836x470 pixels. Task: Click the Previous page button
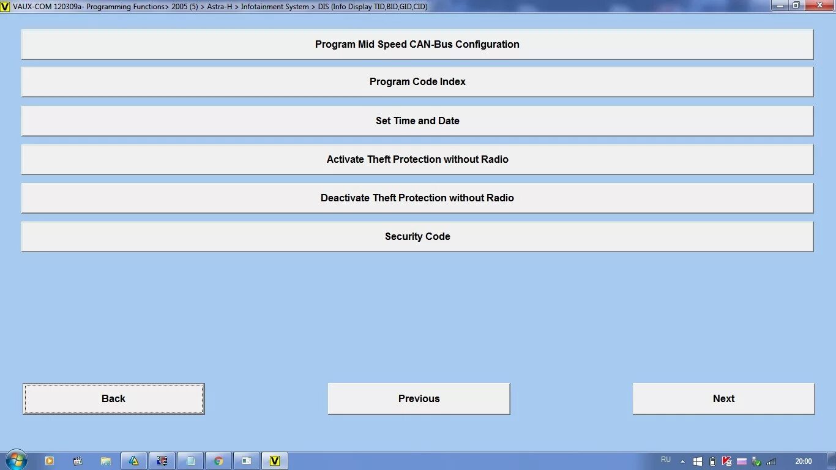pyautogui.click(x=419, y=399)
